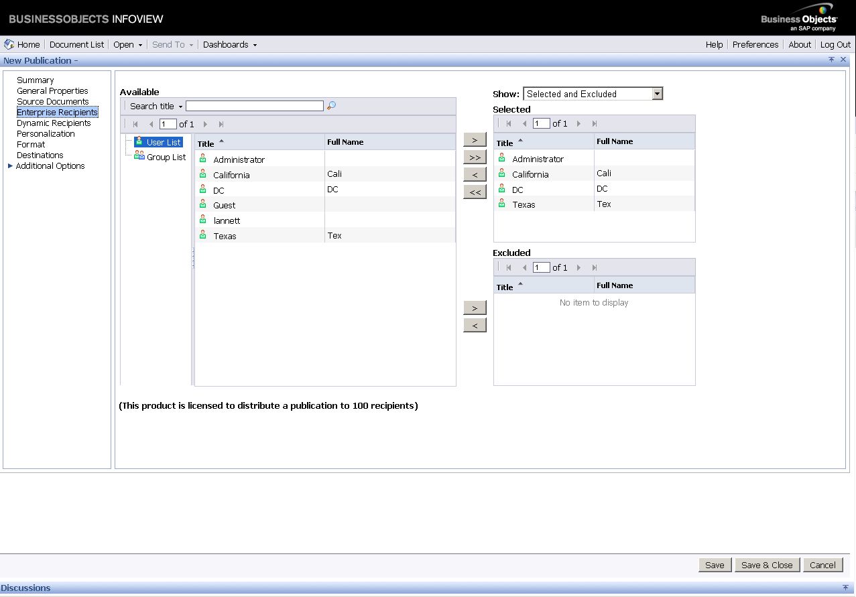Click the Save button
Image resolution: width=856 pixels, height=597 pixels.
(x=715, y=565)
